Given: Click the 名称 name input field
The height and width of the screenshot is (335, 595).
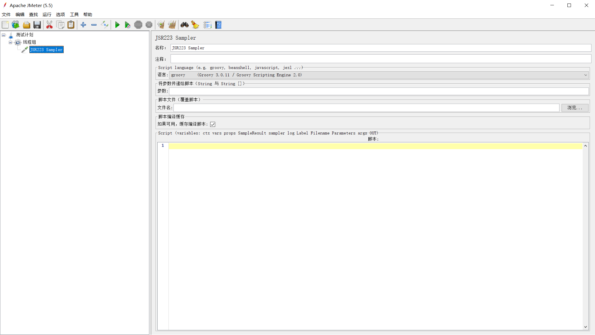Looking at the screenshot, I should pos(381,48).
